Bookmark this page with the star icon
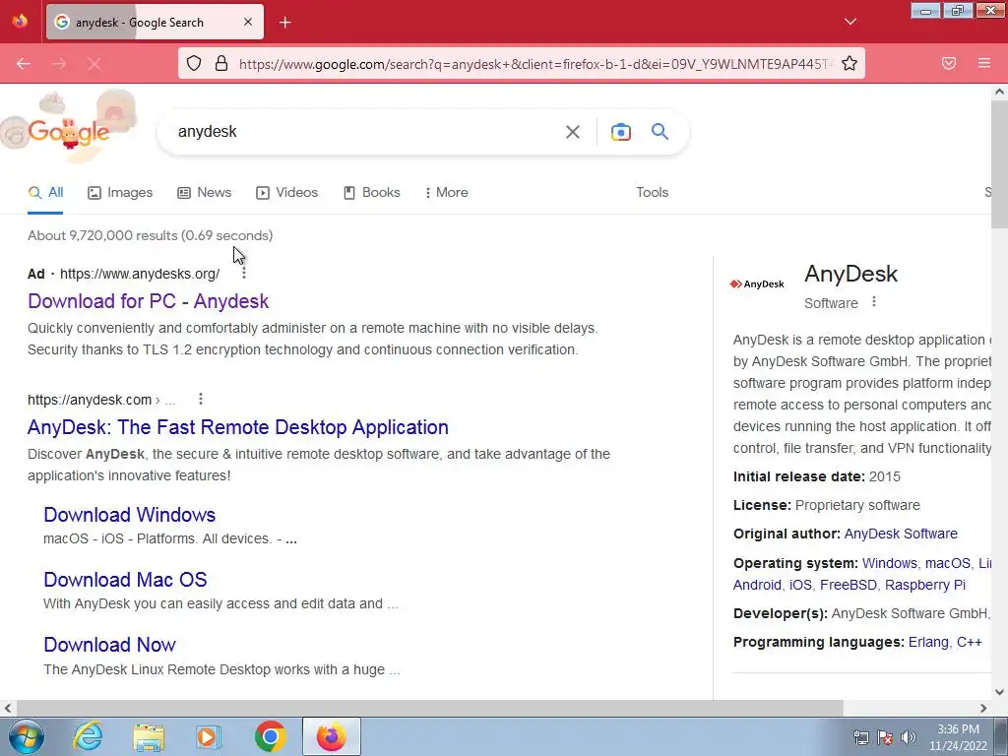Screen dimensions: 1008x756 [x=850, y=63]
